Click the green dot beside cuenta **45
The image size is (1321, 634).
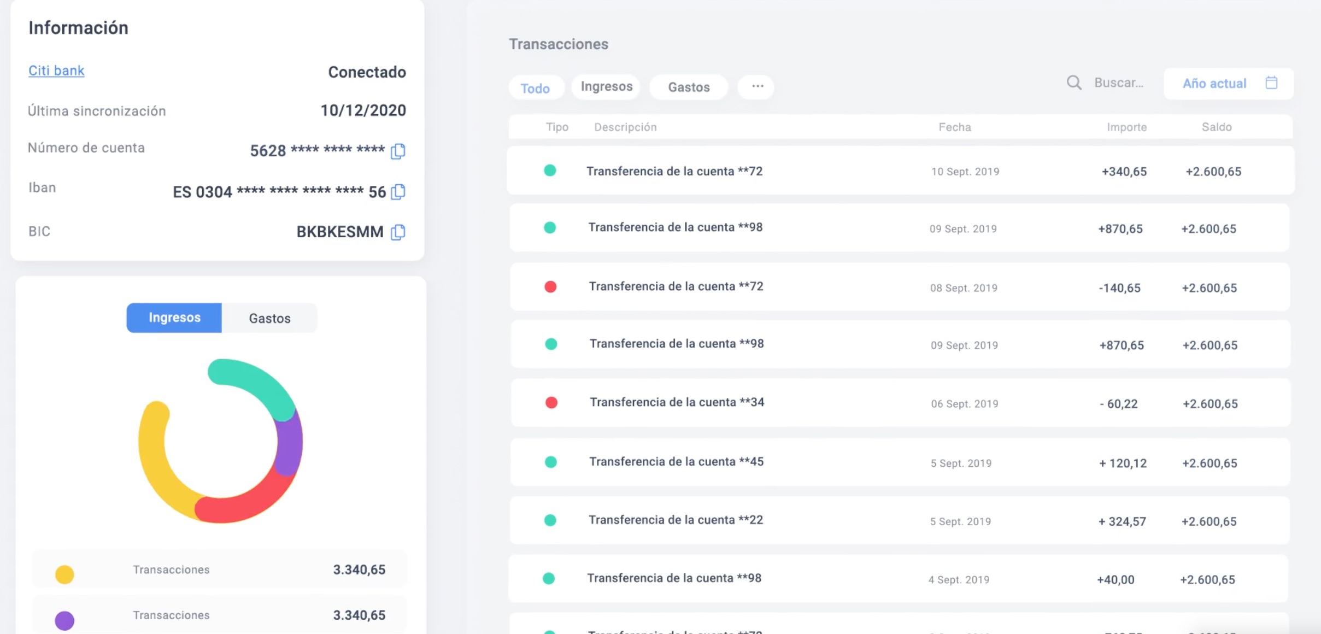pos(550,461)
